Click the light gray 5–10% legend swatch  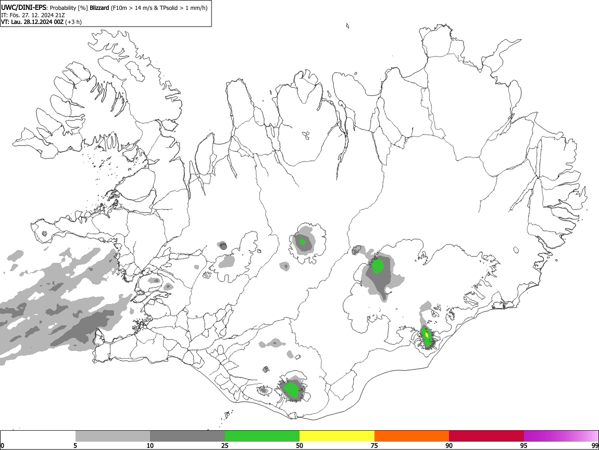pyautogui.click(x=113, y=436)
